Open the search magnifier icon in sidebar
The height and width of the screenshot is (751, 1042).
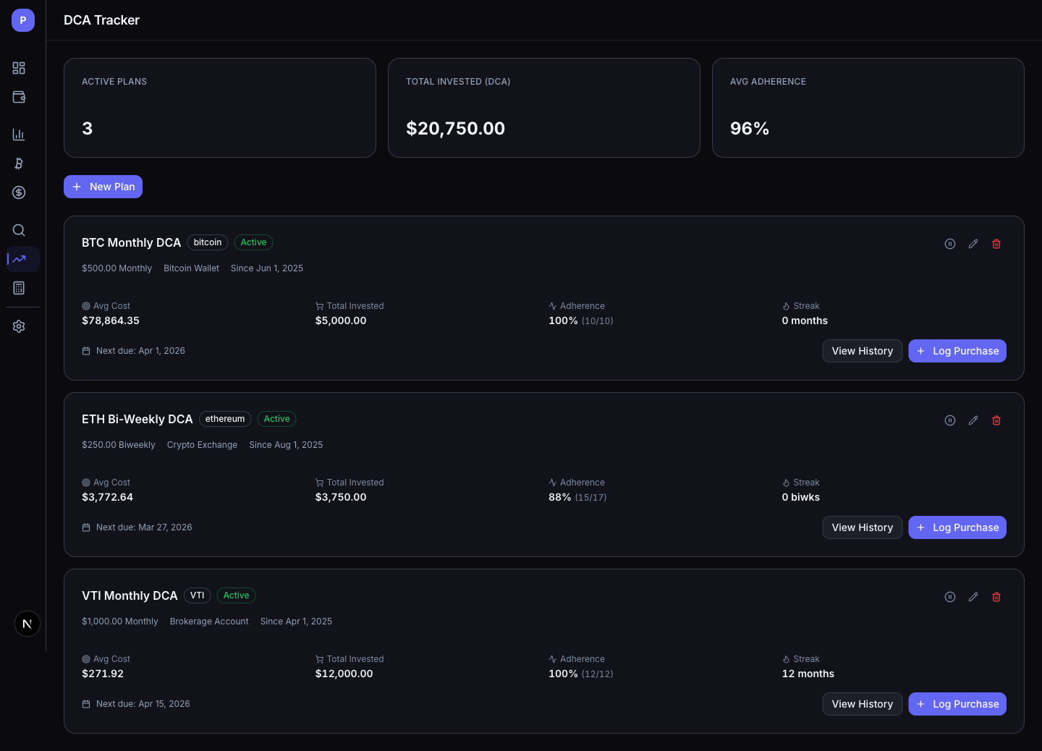point(19,230)
